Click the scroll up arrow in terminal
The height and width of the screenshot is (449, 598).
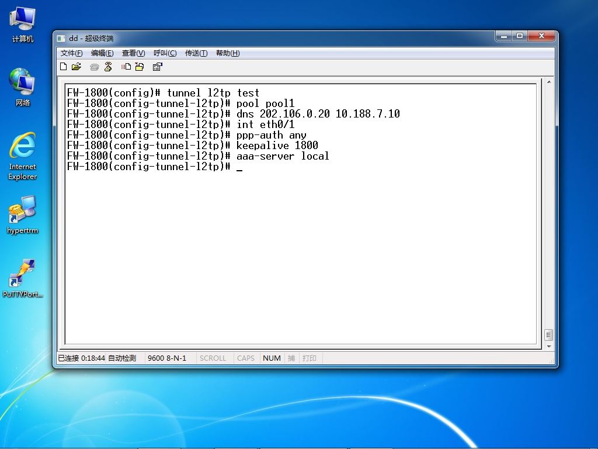549,82
